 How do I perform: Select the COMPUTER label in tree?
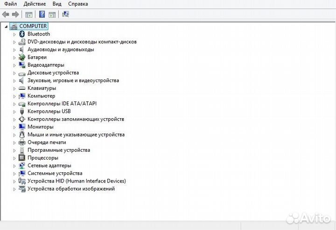(x=33, y=26)
